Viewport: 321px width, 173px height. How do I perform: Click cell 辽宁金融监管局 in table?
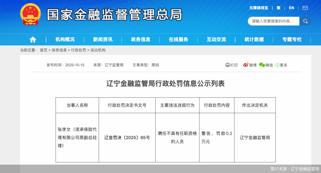(x=255, y=138)
